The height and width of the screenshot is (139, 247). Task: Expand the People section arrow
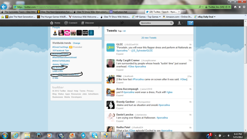tap(99, 27)
